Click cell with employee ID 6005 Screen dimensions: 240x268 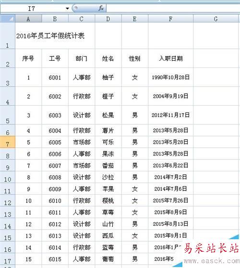(x=55, y=142)
